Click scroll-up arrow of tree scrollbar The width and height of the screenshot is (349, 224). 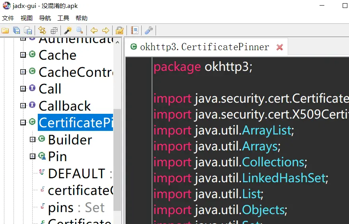(117, 42)
